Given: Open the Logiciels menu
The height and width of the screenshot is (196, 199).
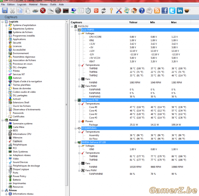Looking at the screenshot, I should [x=22, y=5].
